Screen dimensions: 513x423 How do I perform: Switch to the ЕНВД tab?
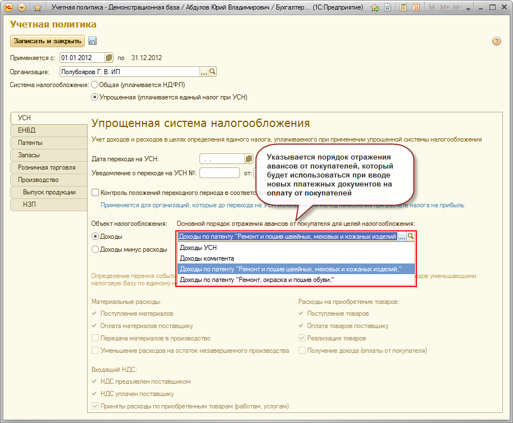coord(48,129)
